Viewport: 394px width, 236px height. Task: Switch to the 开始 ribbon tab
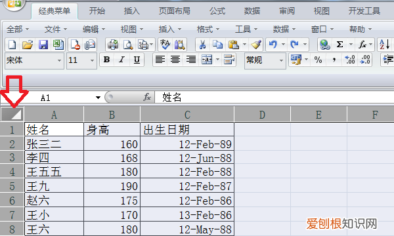(97, 11)
